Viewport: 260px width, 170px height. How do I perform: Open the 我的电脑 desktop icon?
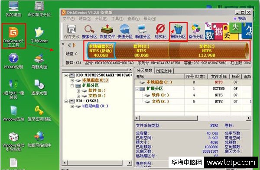pyautogui.click(x=13, y=9)
